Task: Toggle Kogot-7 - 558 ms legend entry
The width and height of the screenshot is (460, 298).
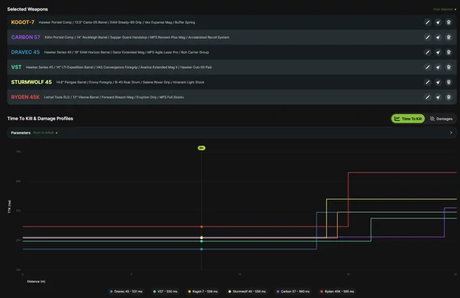Action: click(203, 291)
